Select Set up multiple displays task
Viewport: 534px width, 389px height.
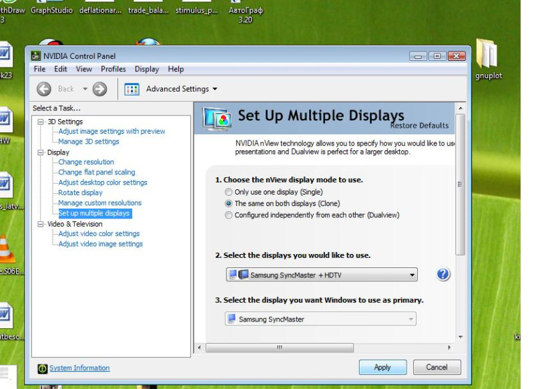click(x=94, y=213)
